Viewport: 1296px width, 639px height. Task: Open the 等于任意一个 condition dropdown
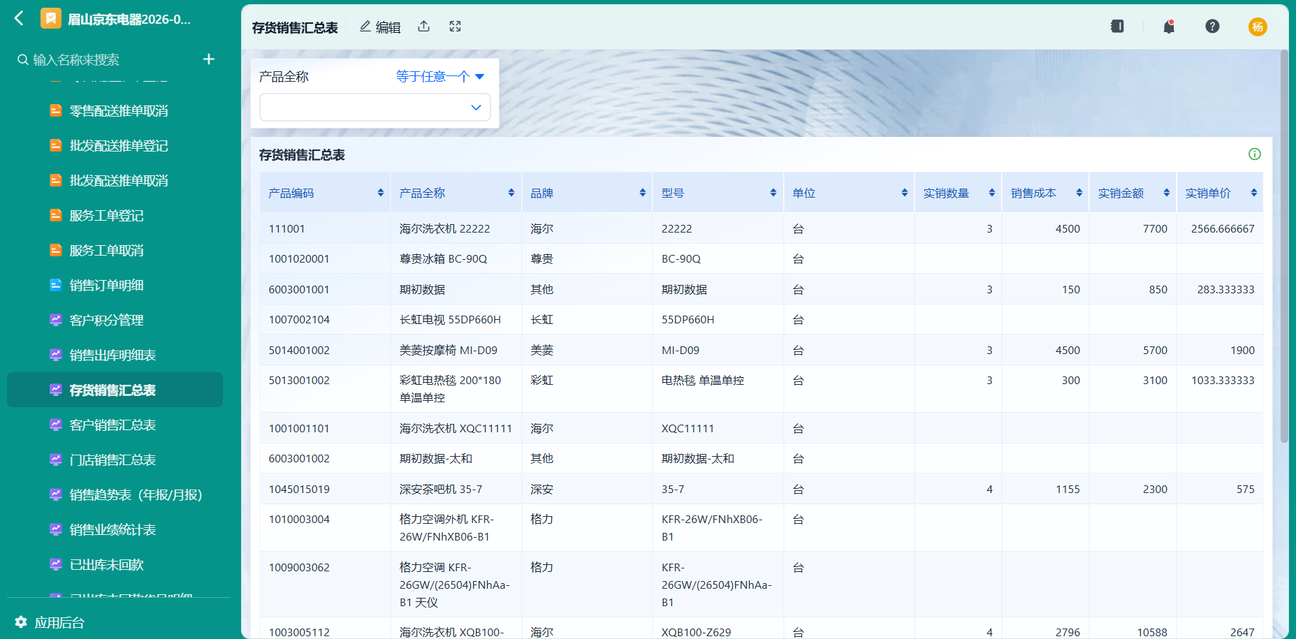pos(440,76)
